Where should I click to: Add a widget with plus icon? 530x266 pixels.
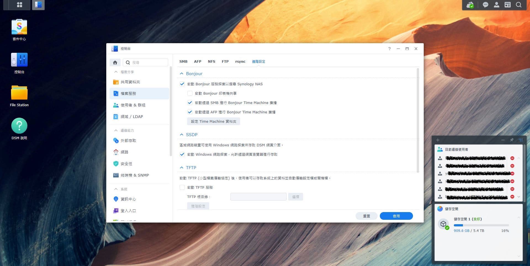(x=438, y=140)
